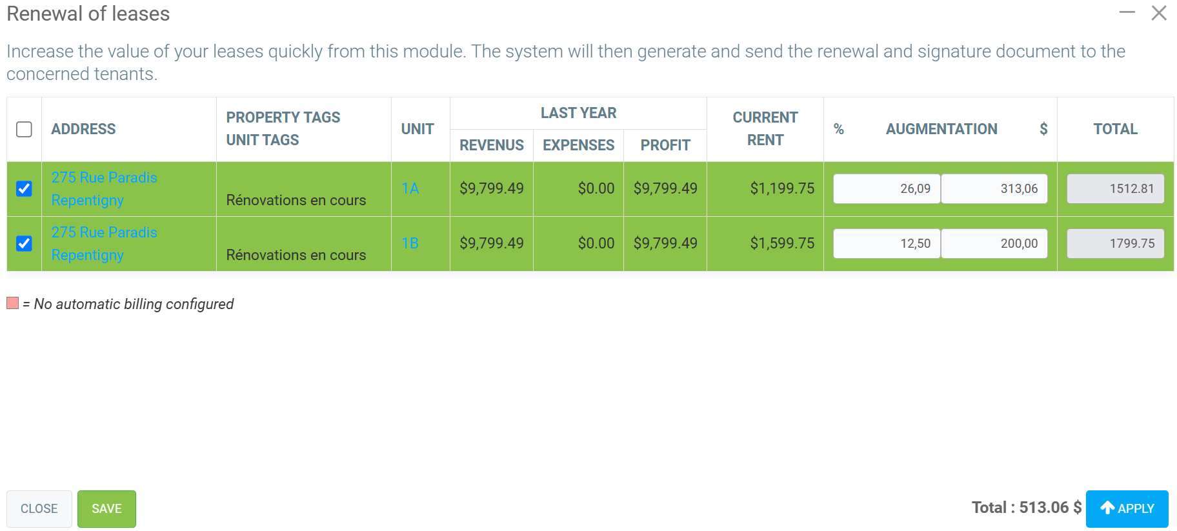Open the 275 Rue Paradis link for 1B
The height and width of the screenshot is (531, 1177).
(x=104, y=233)
